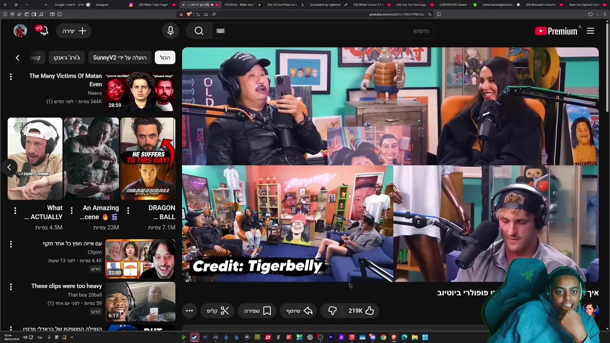This screenshot has height=343, width=610.
Task: Click the search magnifier button
Action: [x=199, y=31]
